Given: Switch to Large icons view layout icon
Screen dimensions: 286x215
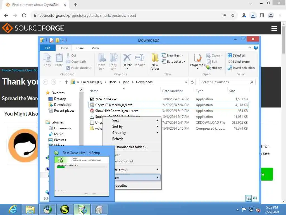Looking at the screenshot, I should pos(255,198).
